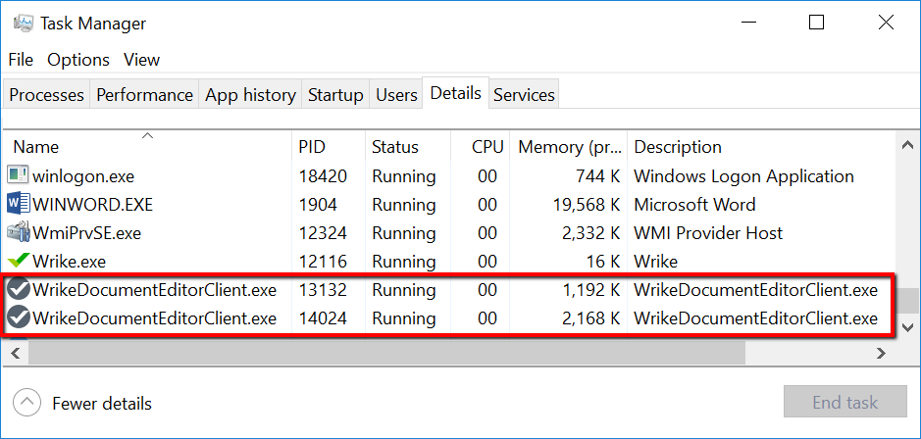The image size is (921, 439).
Task: Open the Startup tab
Action: pyautogui.click(x=335, y=95)
